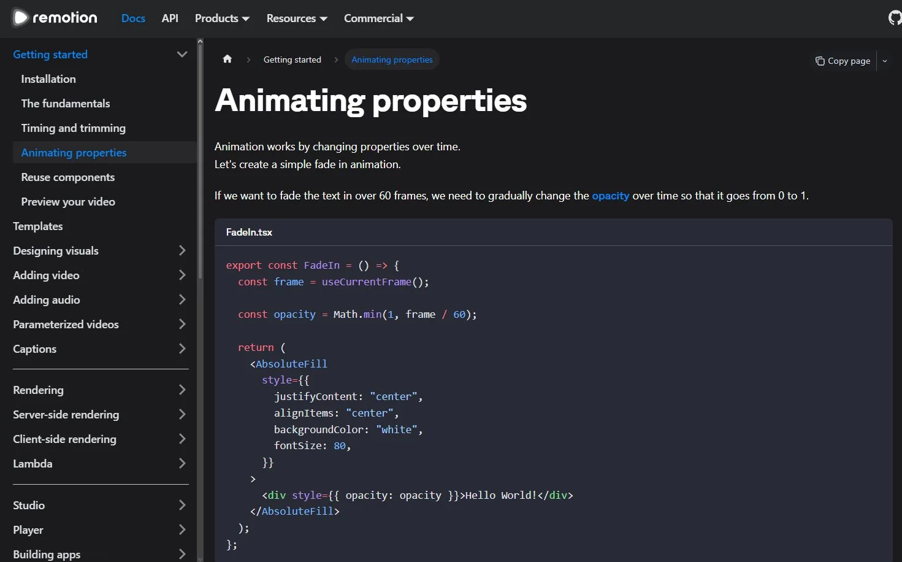902x562 pixels.
Task: Expand the Adding audio chevron
Action: (x=182, y=299)
